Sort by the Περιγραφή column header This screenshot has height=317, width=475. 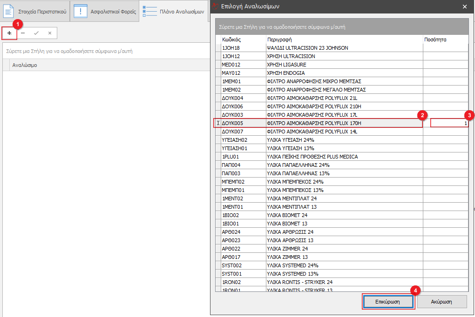344,40
